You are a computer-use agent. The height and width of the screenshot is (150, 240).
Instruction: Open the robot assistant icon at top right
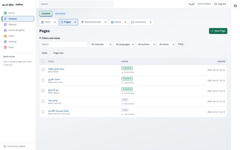coord(235,6)
